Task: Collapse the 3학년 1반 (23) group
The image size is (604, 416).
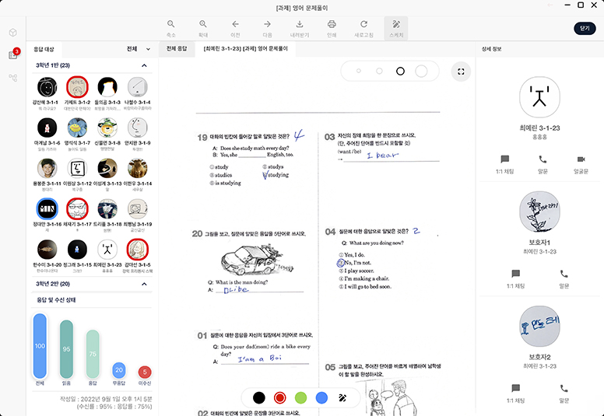Action: pos(144,66)
